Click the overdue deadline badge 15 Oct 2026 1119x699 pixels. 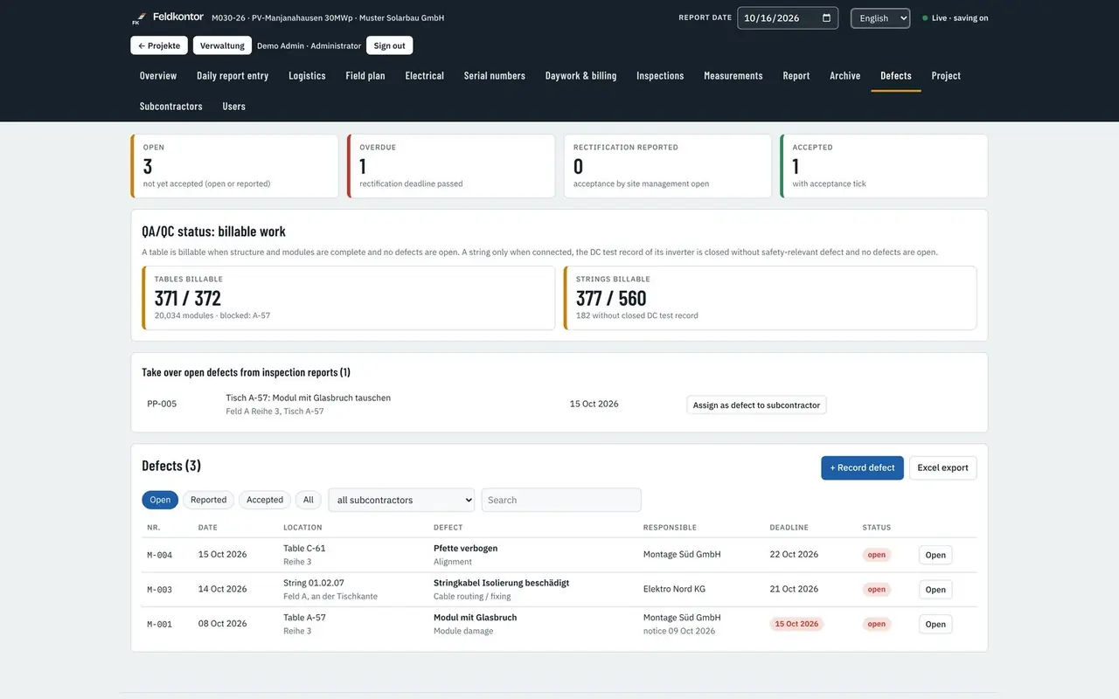click(796, 624)
